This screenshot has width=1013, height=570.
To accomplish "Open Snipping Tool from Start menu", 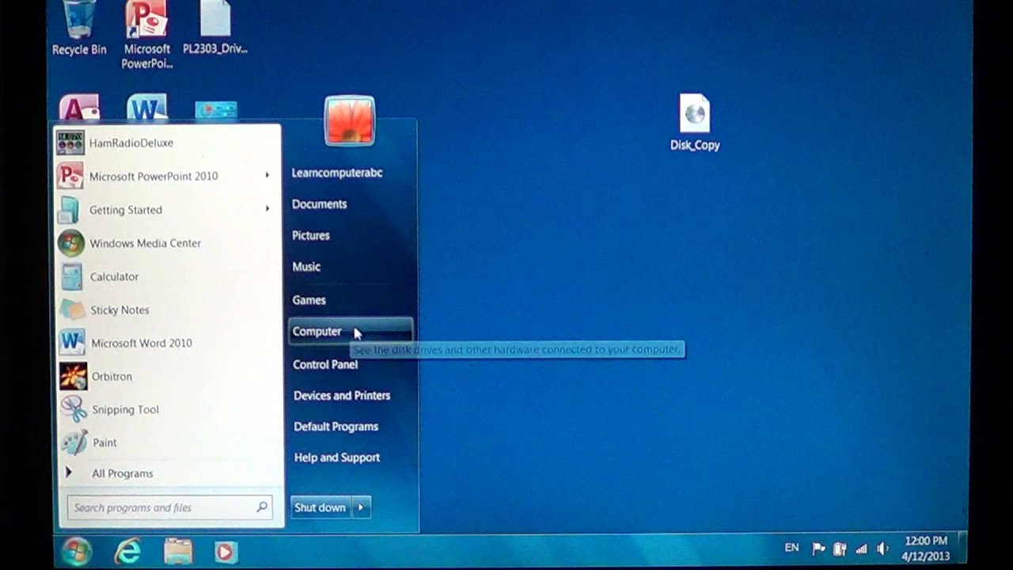I will click(168, 409).
